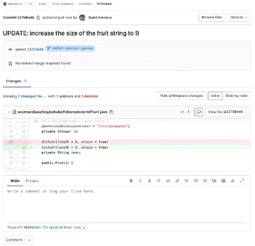Switch to the Preview tab
Image resolution: width=255 pixels, height=246 pixels.
point(32,181)
